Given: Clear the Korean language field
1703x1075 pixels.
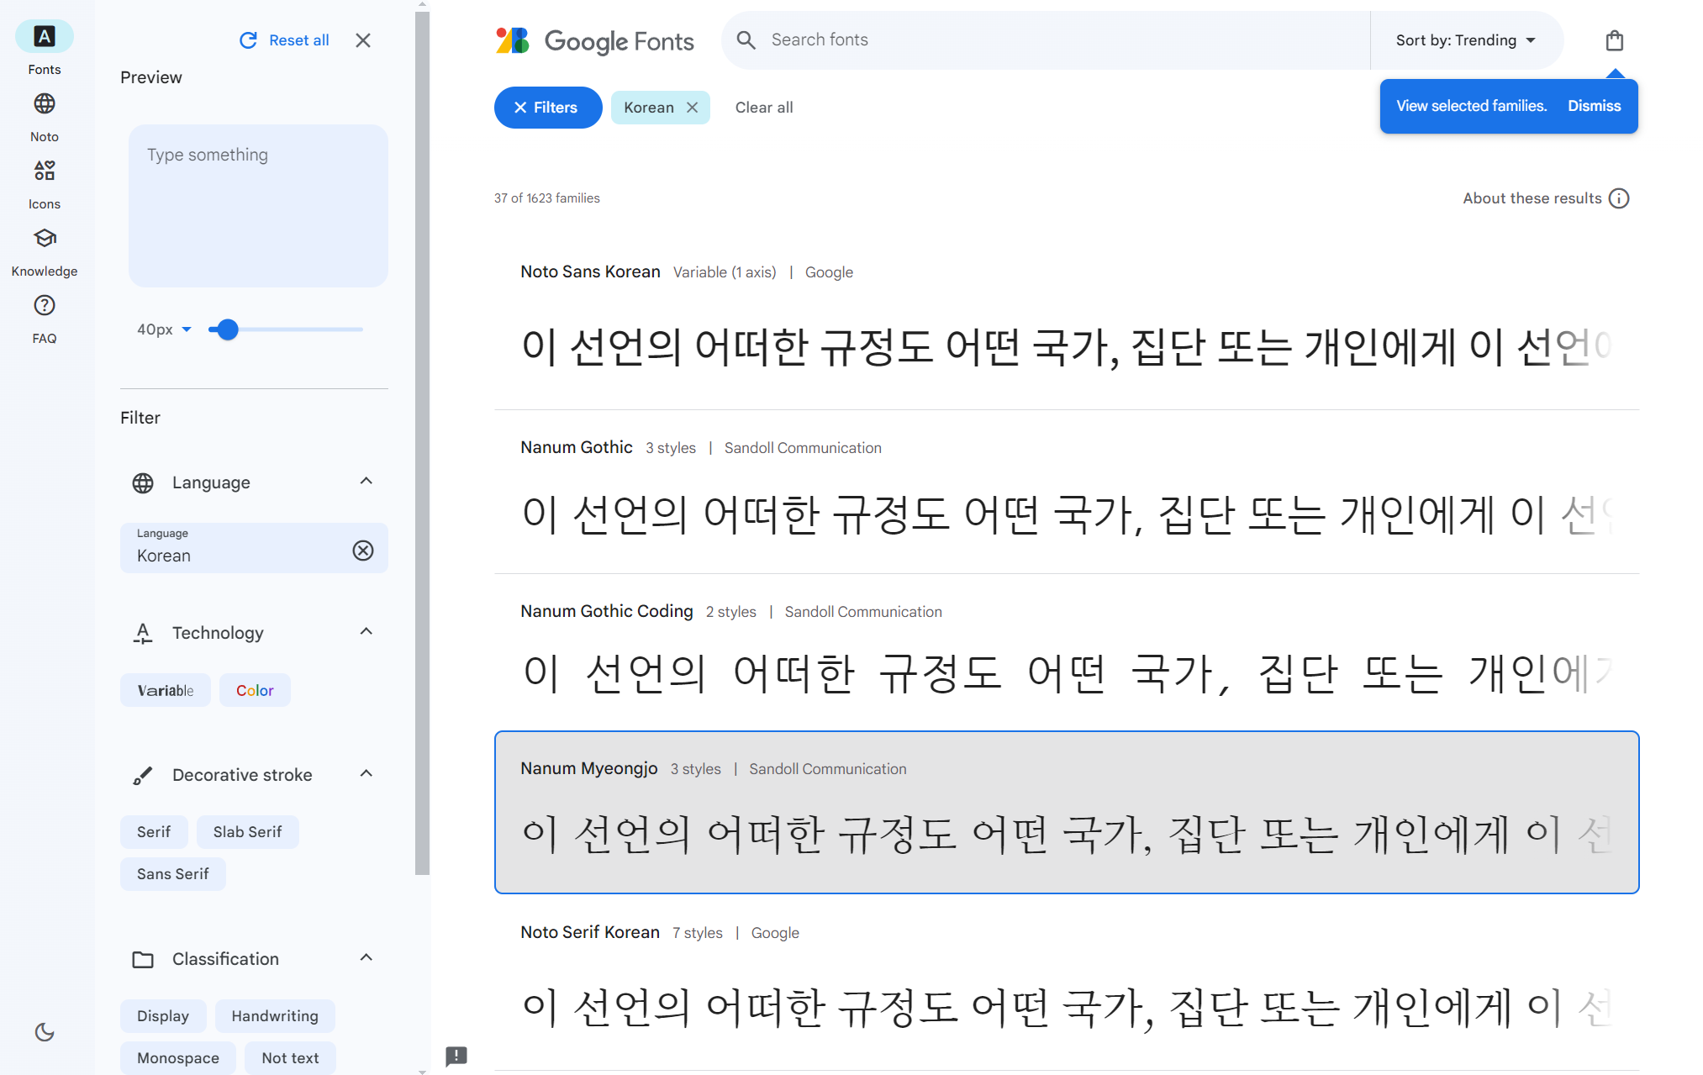Looking at the screenshot, I should click(363, 551).
